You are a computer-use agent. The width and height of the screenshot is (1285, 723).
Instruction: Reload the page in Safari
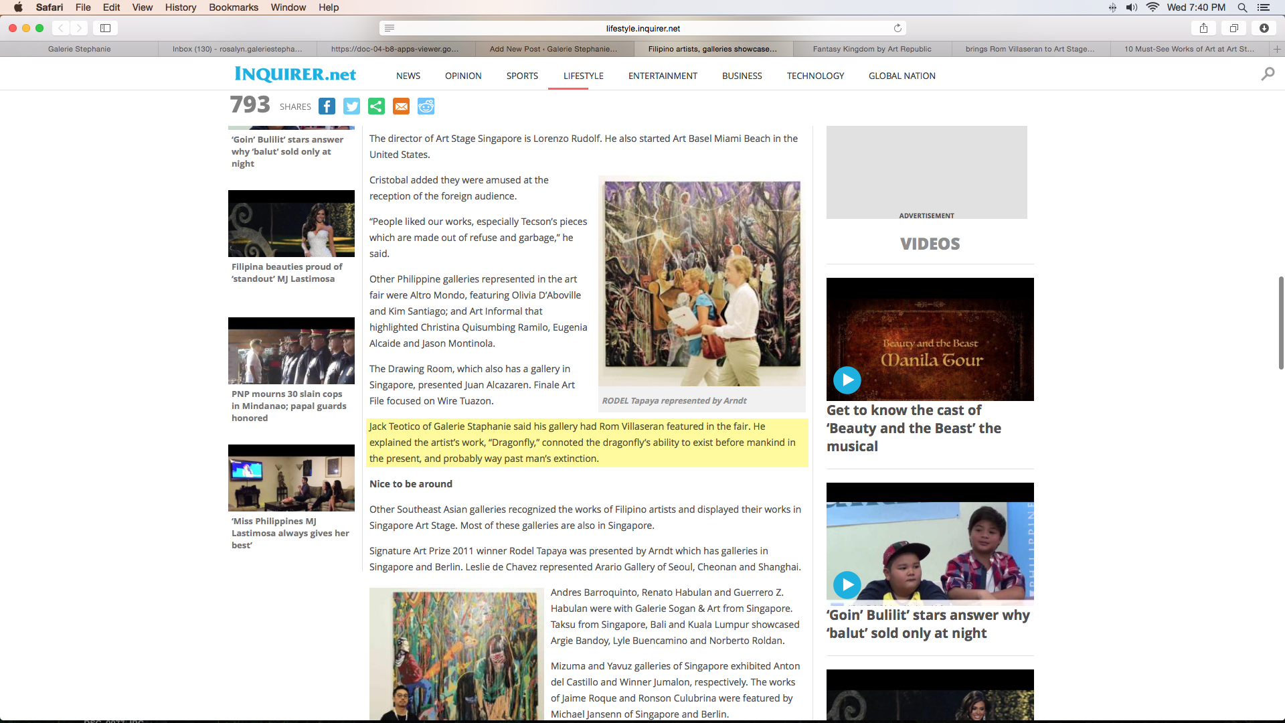click(x=898, y=28)
